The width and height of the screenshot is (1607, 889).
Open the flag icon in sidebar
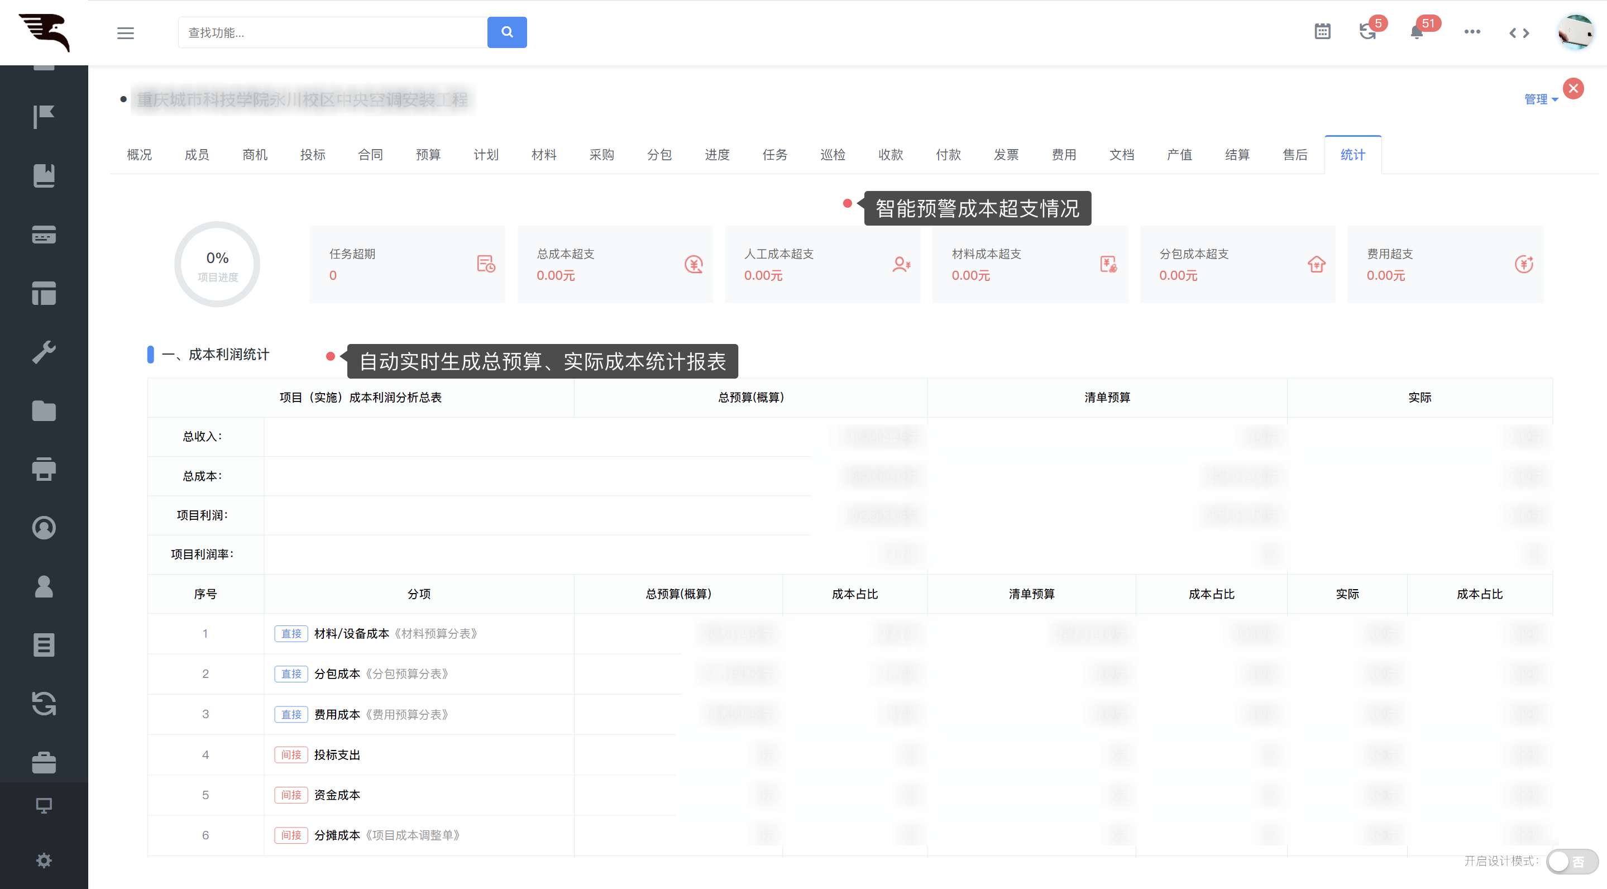coord(44,117)
